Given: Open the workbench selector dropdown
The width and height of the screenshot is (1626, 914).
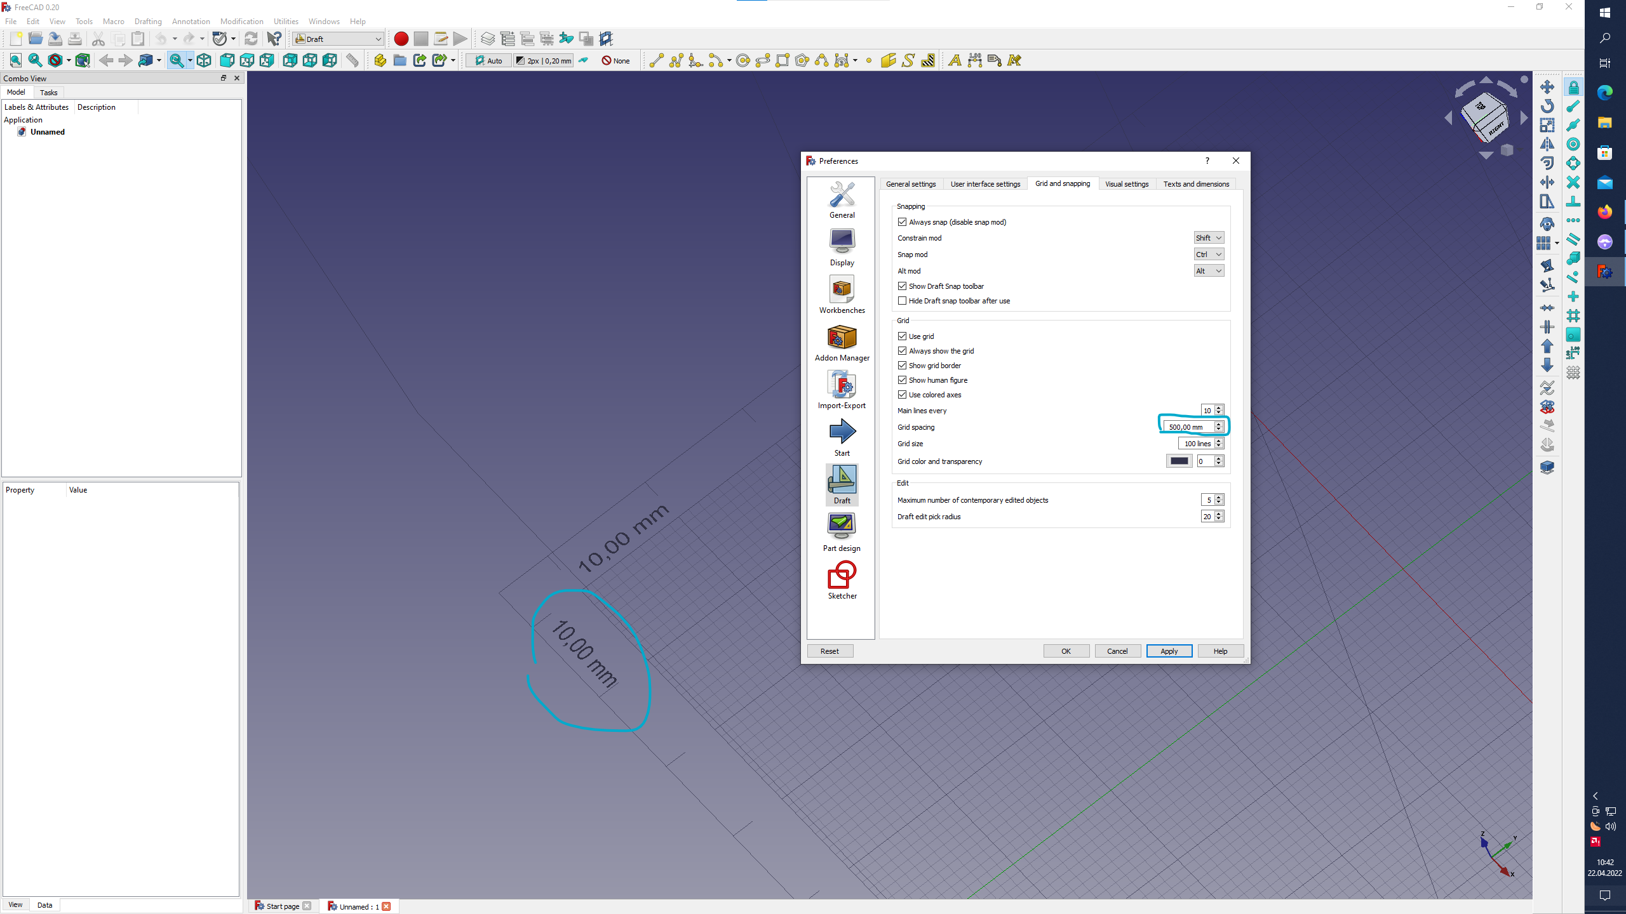Looking at the screenshot, I should 338,39.
